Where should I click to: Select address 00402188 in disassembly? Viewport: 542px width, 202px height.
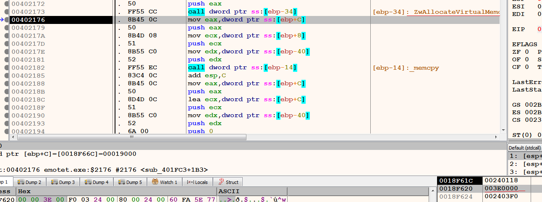coord(28,84)
